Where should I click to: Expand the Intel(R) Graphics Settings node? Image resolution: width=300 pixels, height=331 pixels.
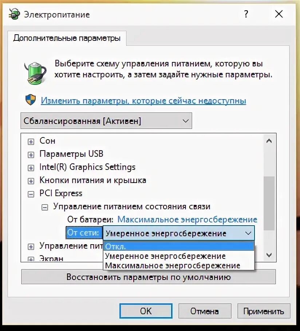[31, 168]
